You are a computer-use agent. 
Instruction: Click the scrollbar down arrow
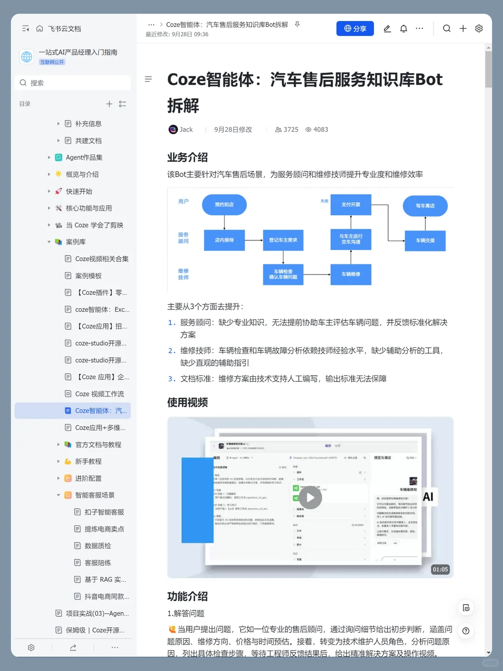[x=488, y=653]
